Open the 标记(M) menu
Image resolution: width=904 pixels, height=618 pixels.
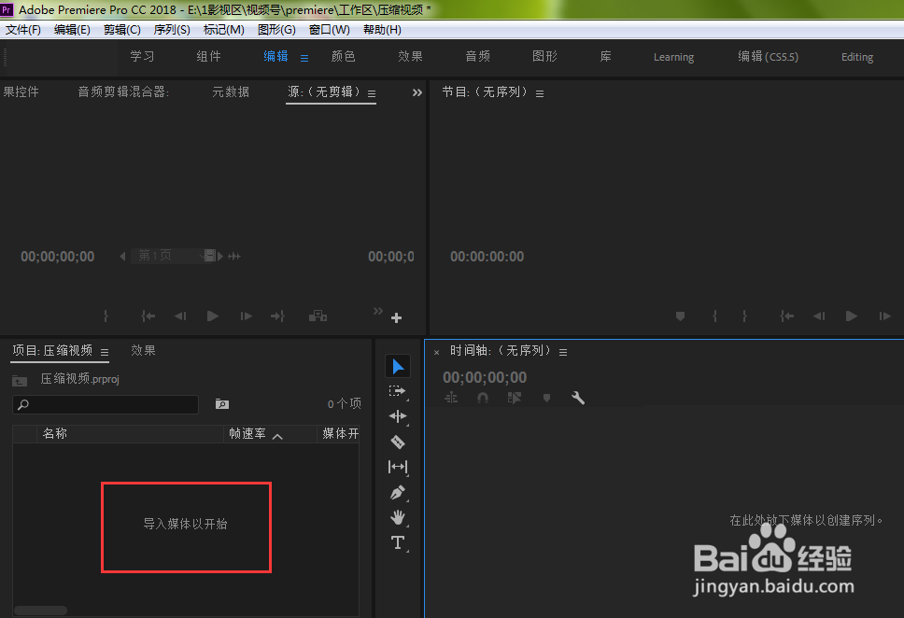(224, 29)
